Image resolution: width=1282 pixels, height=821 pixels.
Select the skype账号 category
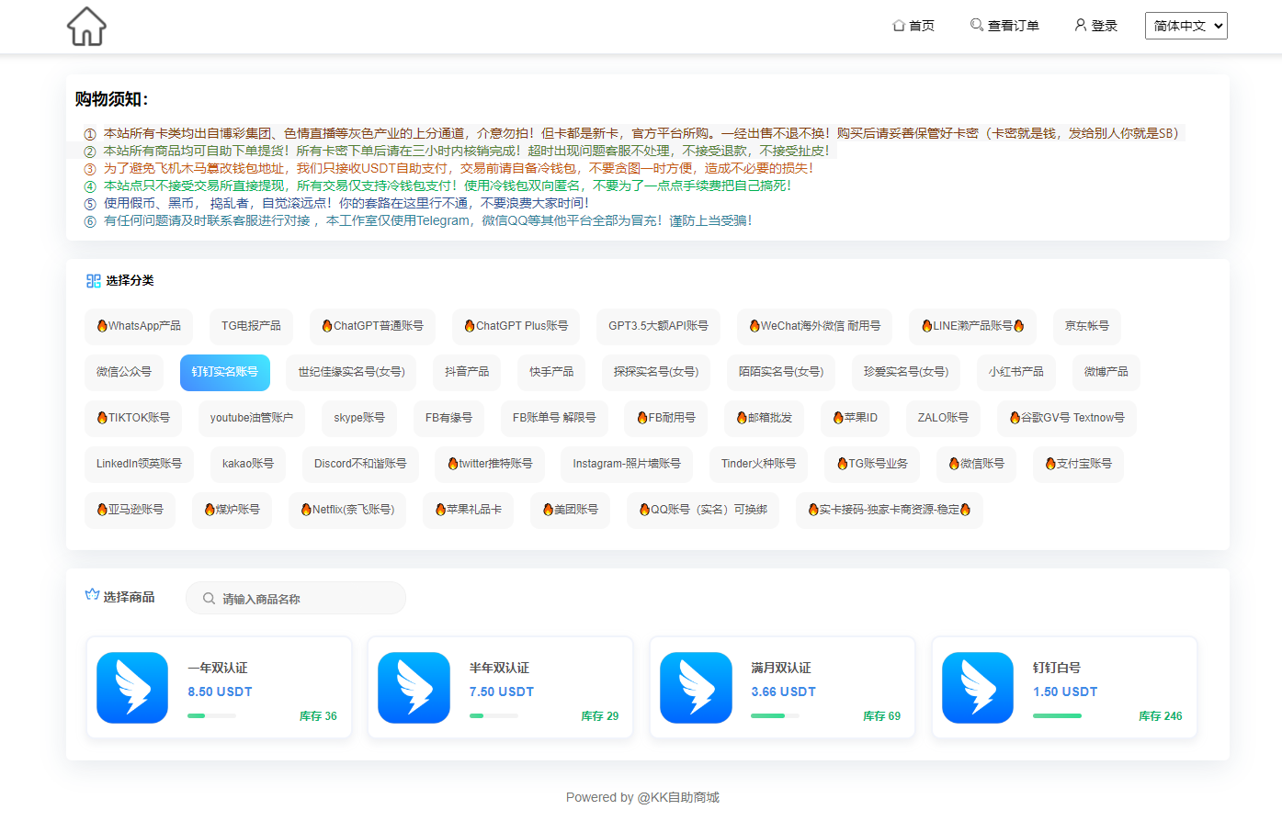(x=359, y=418)
